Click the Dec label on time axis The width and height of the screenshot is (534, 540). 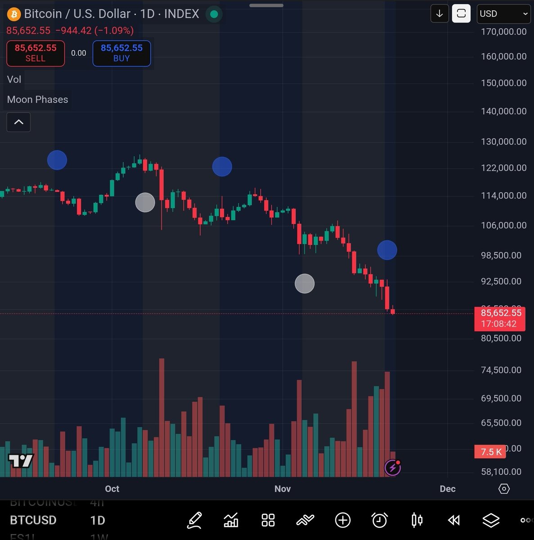pos(448,489)
